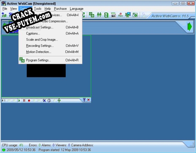Select Scale and Crop Image option
Image resolution: width=196 pixels, height=153 pixels.
pyautogui.click(x=42, y=40)
